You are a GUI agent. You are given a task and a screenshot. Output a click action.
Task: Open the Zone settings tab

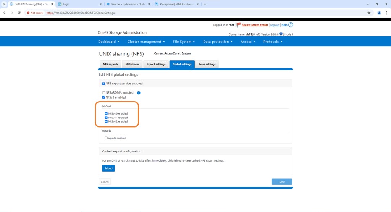tap(207, 64)
